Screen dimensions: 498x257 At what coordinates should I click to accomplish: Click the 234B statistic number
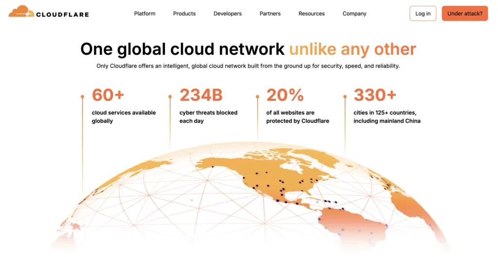click(201, 95)
